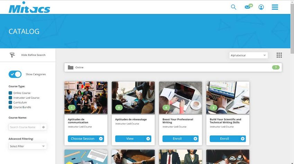This screenshot has width=294, height=164.
Task: Open the Select Filter dropdown
Action: pos(28,146)
